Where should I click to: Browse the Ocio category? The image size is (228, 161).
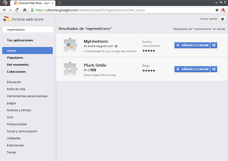(10, 117)
